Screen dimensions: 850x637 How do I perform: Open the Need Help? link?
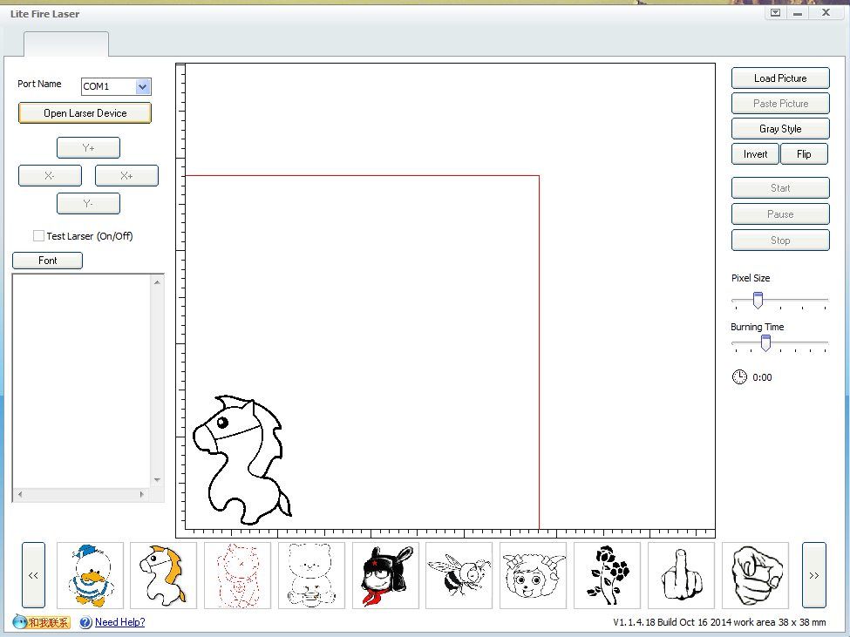point(119,622)
